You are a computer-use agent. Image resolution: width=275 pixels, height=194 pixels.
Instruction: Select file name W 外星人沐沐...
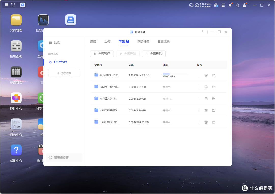pos(108,99)
